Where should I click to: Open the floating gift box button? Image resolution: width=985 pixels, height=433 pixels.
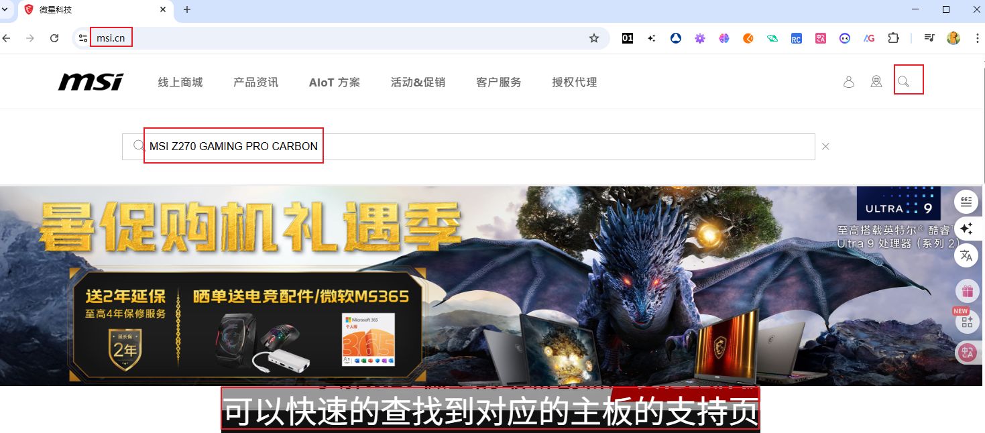click(x=967, y=292)
